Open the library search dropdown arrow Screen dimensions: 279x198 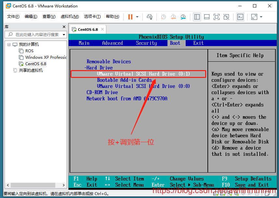pyautogui.click(x=64, y=35)
